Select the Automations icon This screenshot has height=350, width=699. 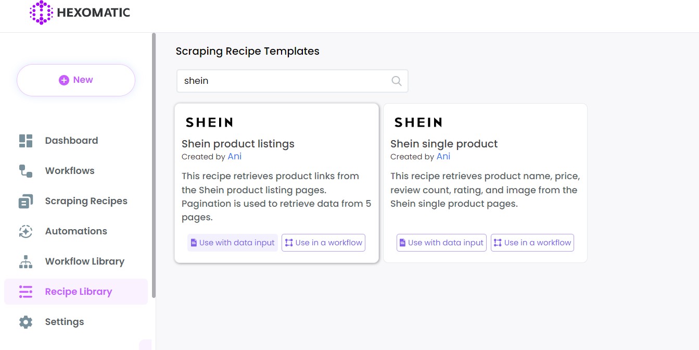tap(25, 231)
